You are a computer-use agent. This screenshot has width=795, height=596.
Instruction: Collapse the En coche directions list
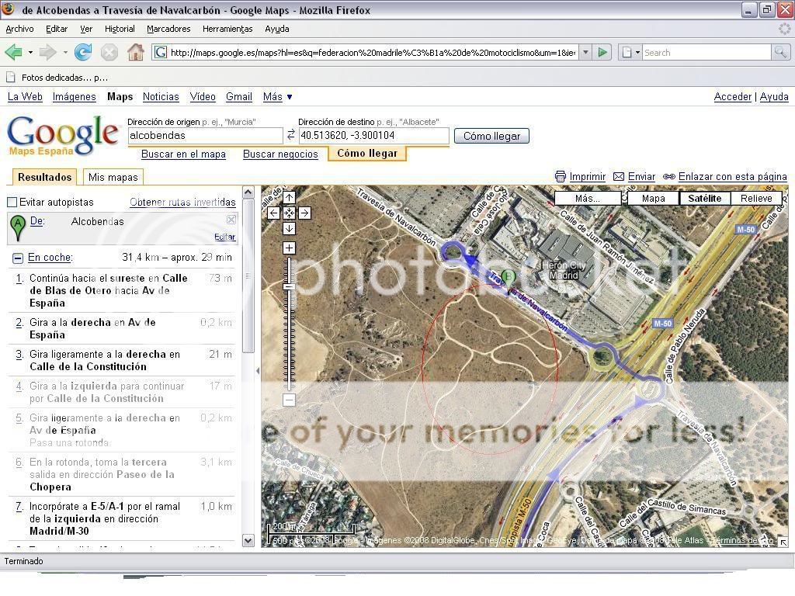coord(17,258)
